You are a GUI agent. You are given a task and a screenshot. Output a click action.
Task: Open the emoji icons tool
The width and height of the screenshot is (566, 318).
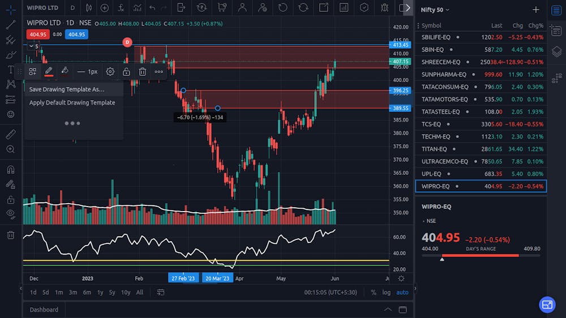[x=11, y=114]
